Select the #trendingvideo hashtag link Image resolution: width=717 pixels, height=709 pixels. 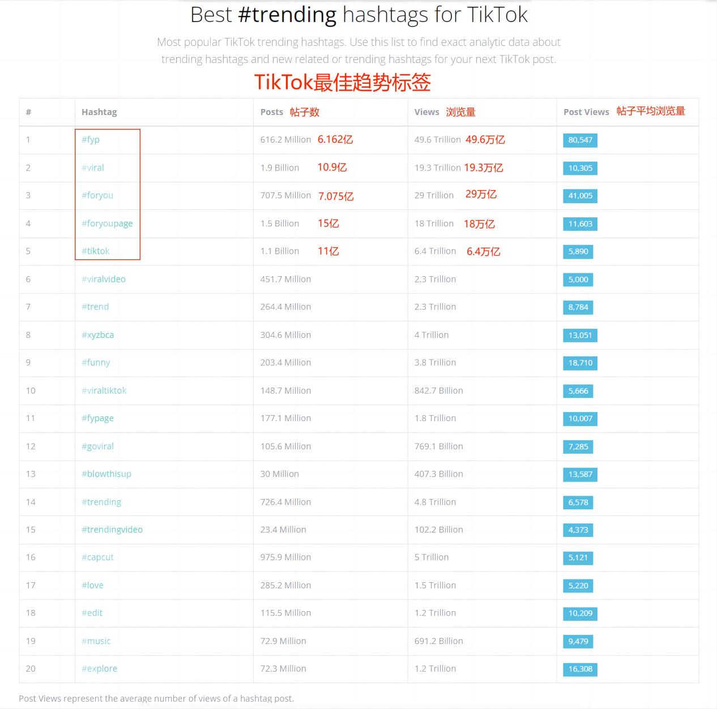112,530
